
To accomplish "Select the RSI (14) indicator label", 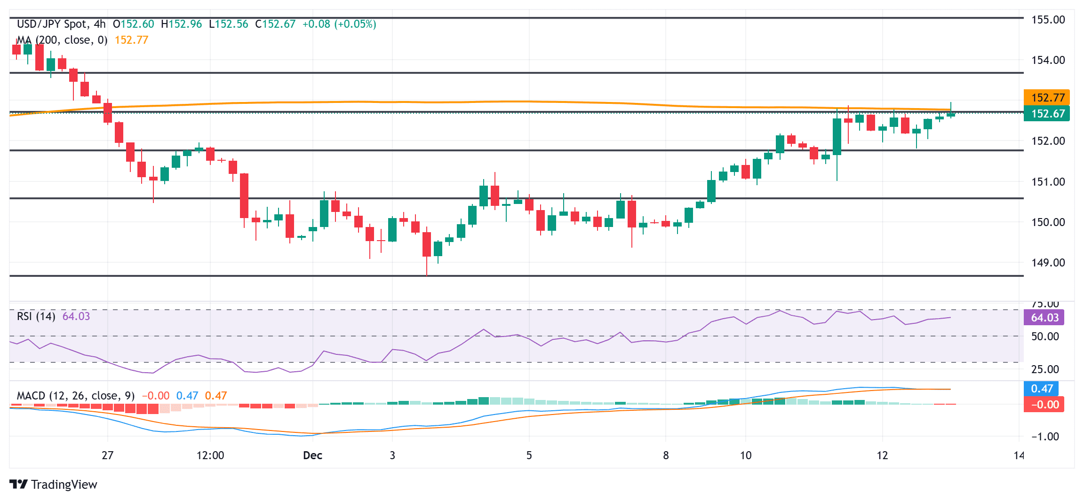I will 36,316.
